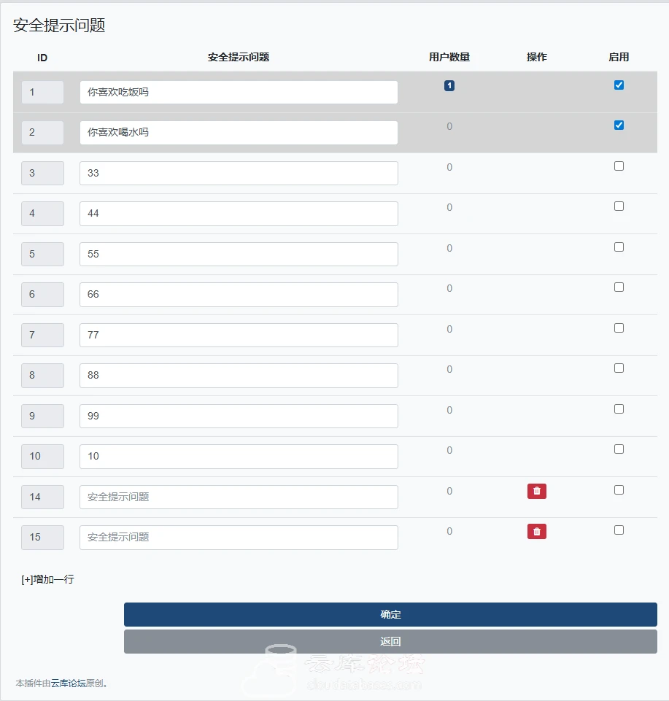
Task: Select the question input containing 55
Action: [238, 254]
